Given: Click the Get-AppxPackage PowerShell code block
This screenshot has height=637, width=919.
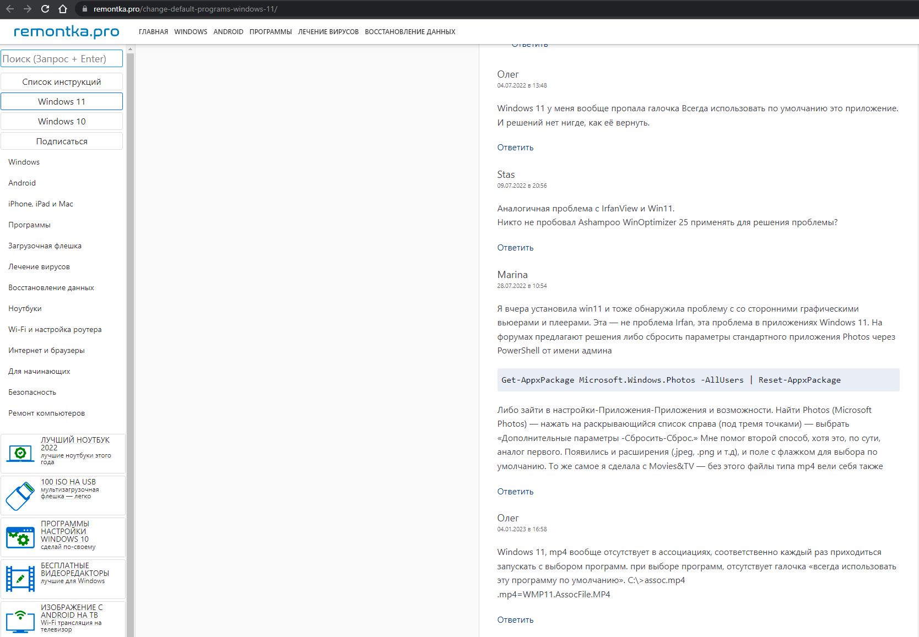Looking at the screenshot, I should tap(698, 380).
